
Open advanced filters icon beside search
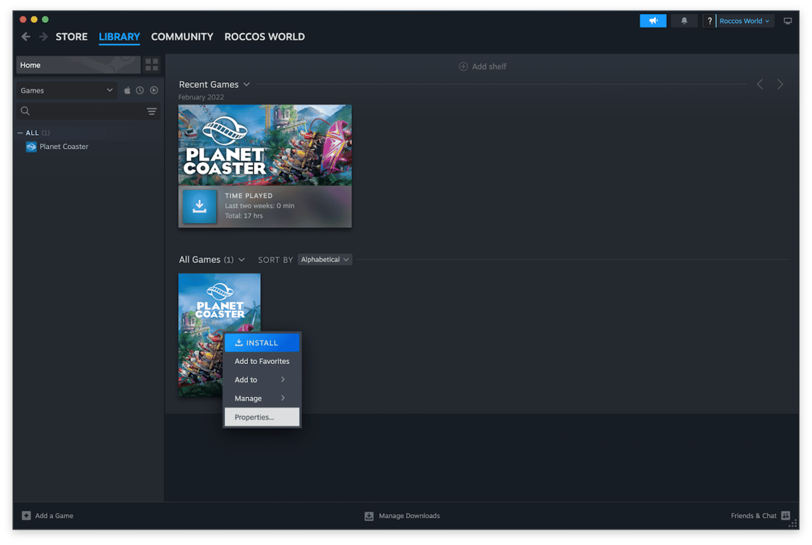(152, 111)
